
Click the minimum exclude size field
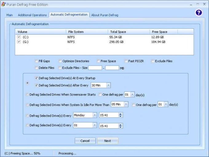[95, 68]
